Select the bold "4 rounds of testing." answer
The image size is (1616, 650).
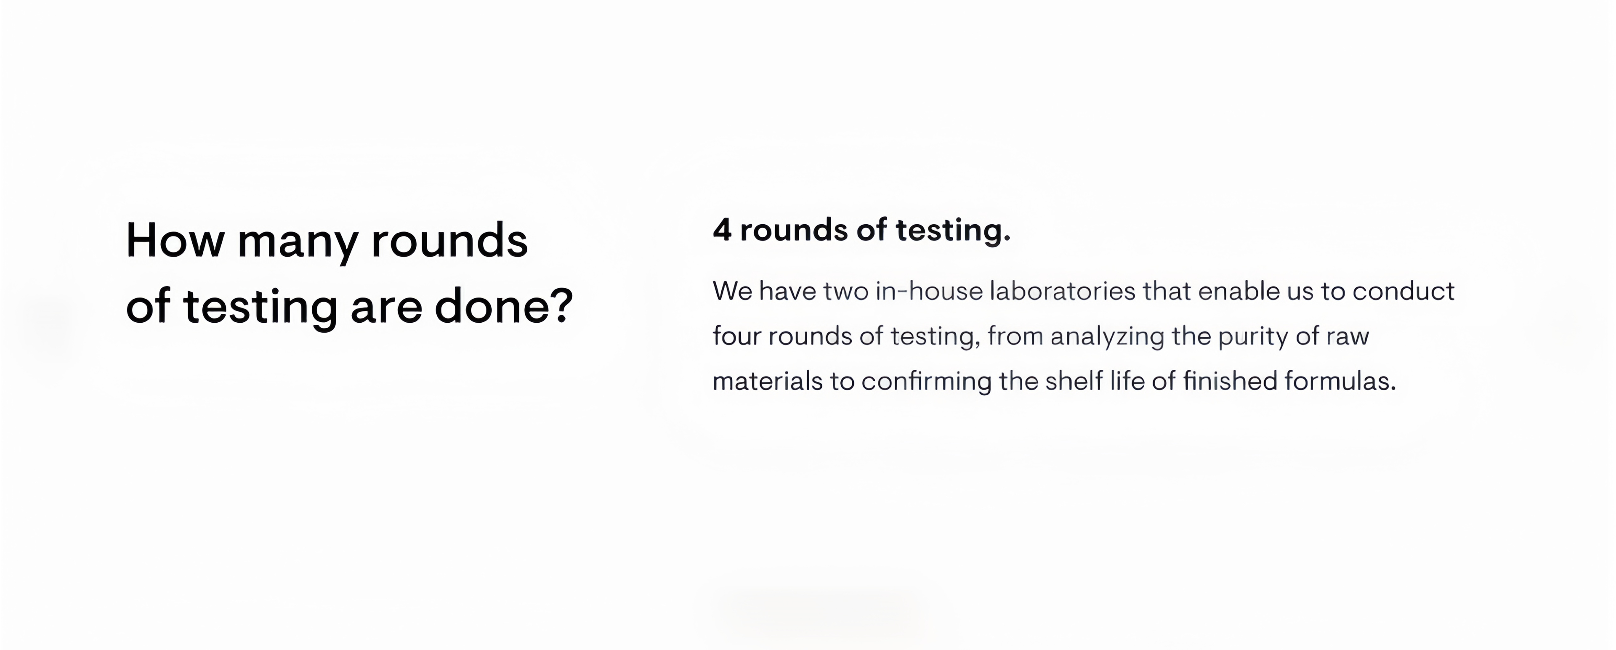[x=861, y=230]
